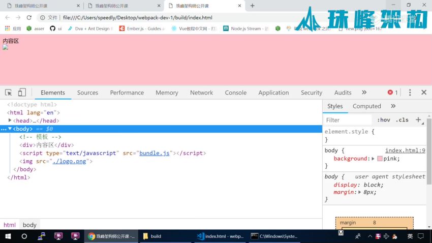This screenshot has height=243, width=432.
Task: Click the Cortana circle taskbar icon
Action: pos(24,236)
